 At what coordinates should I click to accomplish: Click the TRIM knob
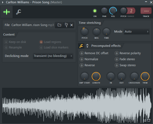point(145,76)
